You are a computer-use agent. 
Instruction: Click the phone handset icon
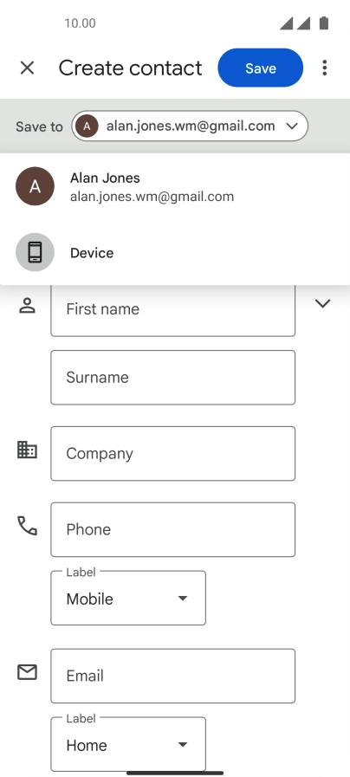point(27,526)
